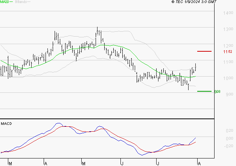236x166 pixels.
Task: Click the red resistance line marker
Action: tap(204, 51)
